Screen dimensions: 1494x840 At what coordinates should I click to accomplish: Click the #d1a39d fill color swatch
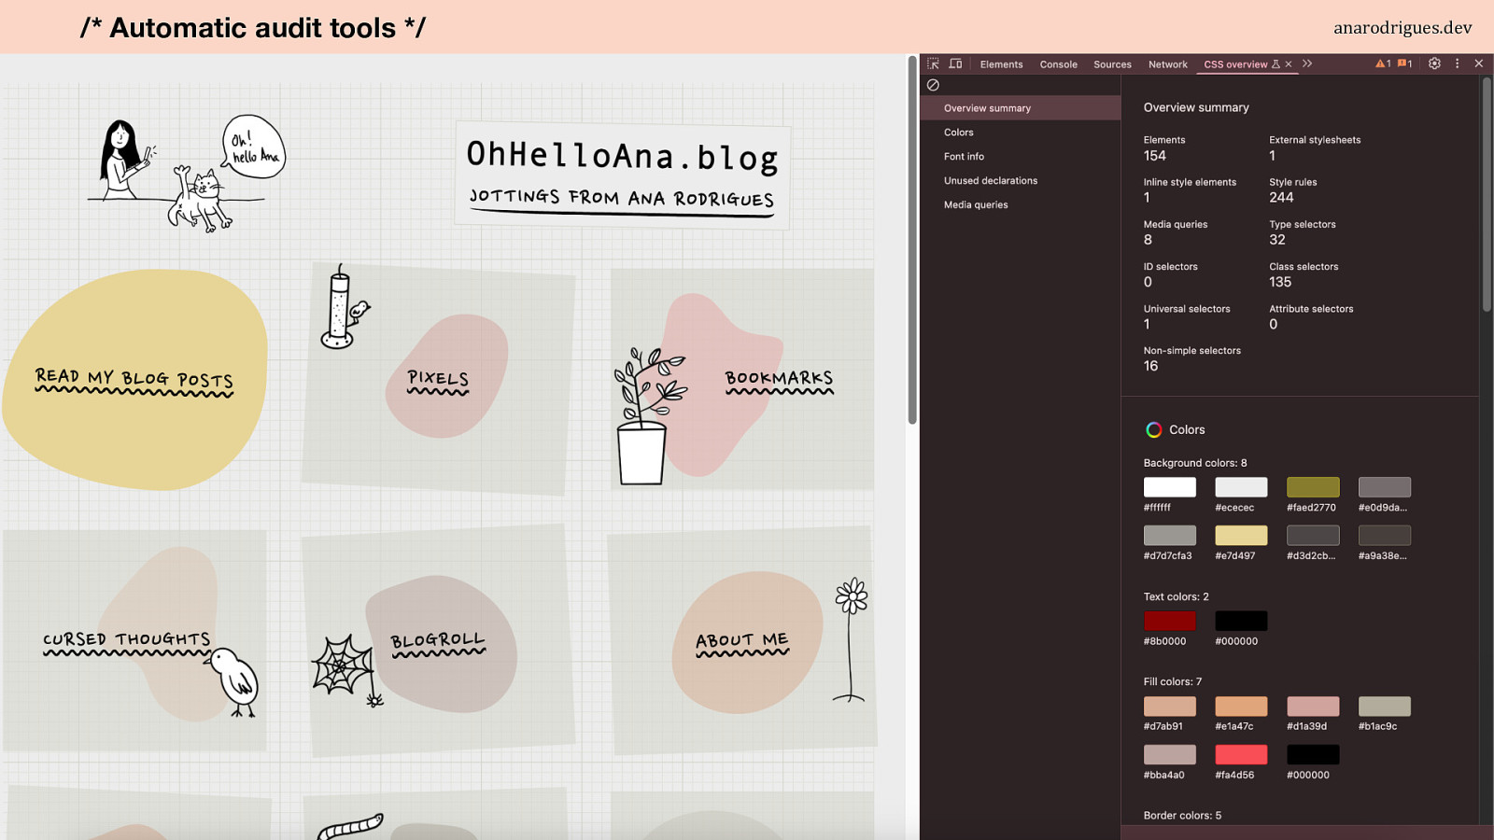pyautogui.click(x=1313, y=707)
